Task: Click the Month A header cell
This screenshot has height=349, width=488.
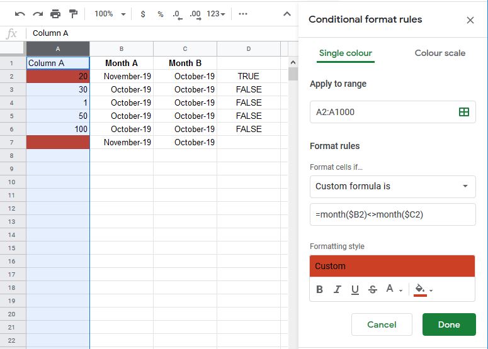Action: tap(122, 63)
